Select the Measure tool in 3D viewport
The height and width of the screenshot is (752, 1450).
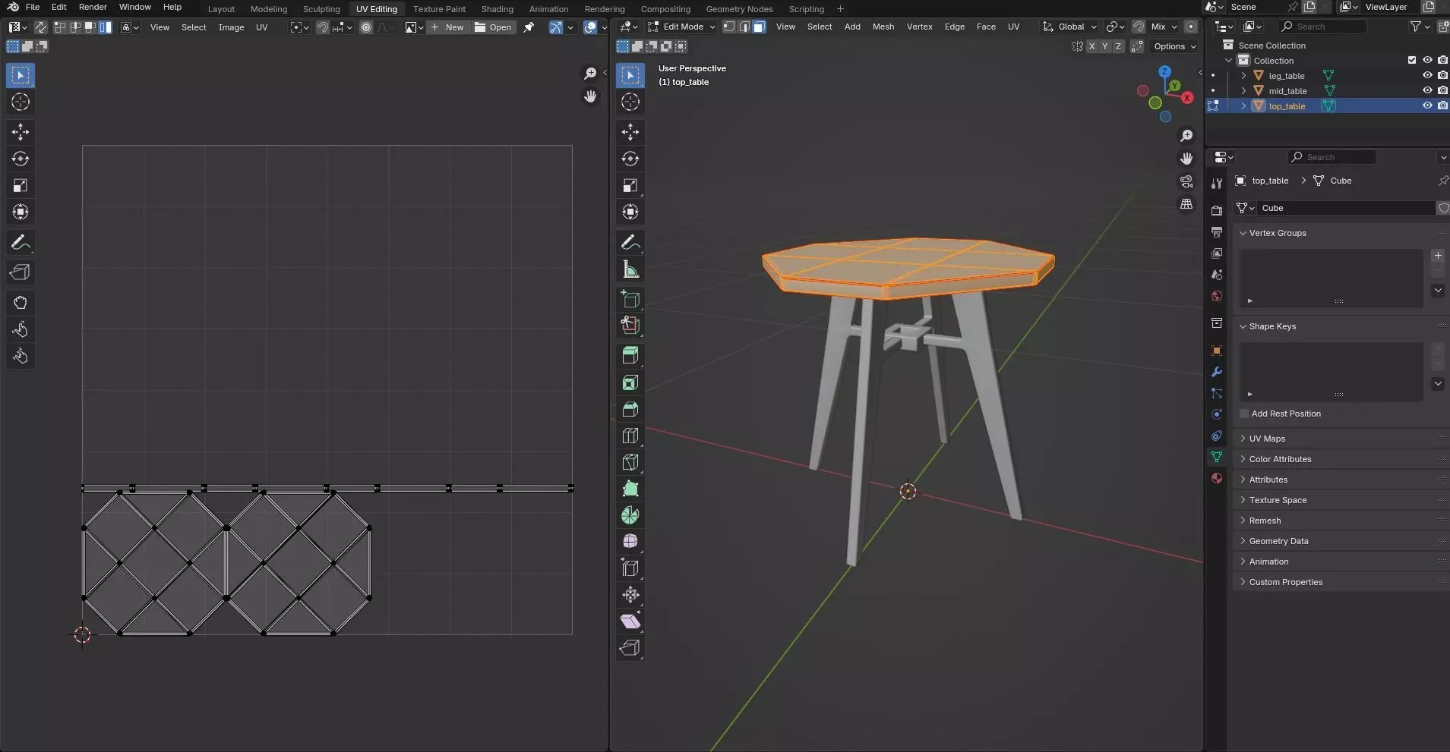coord(630,269)
